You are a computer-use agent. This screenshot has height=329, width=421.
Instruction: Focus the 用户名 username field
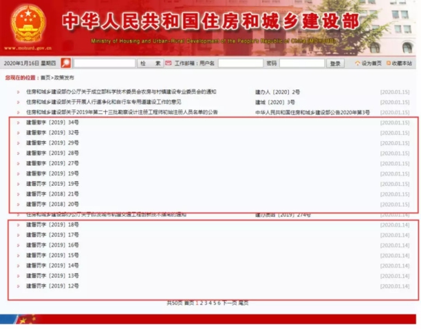[x=241, y=63]
